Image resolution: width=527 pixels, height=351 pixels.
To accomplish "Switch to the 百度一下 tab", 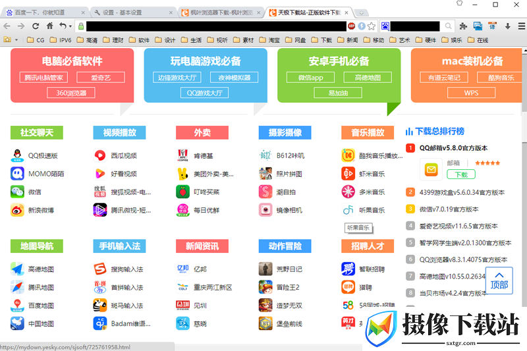I will click(44, 13).
